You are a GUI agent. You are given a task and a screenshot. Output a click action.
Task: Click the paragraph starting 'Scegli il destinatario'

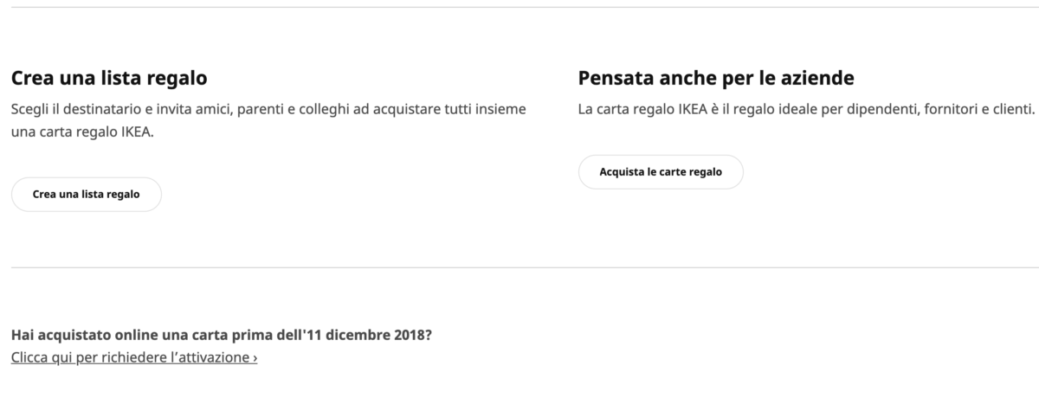pos(268,110)
